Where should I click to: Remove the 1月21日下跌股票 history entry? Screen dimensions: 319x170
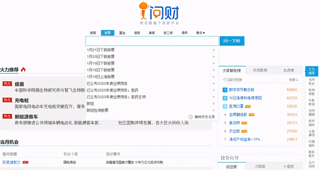[213, 50]
